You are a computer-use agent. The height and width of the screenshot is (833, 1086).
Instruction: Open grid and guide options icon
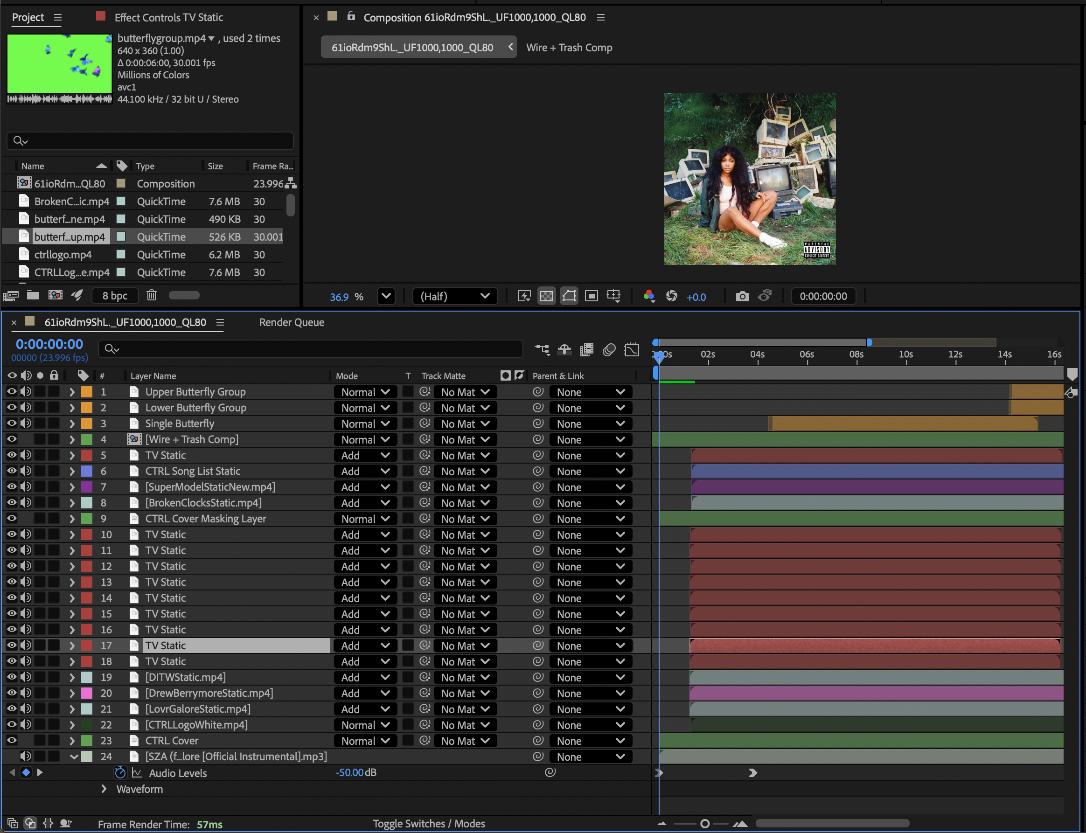614,297
